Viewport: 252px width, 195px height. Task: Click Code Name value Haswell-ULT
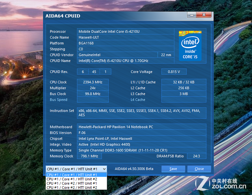coord(126,37)
